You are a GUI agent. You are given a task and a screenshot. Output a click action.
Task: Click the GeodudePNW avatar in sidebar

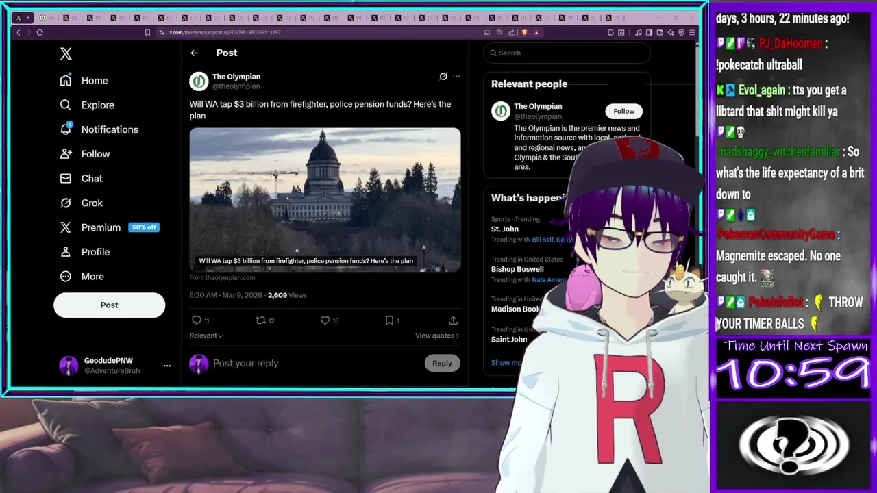click(69, 366)
